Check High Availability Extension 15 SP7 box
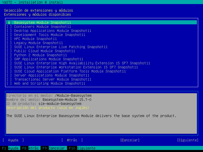This screenshot has width=203, height=152. [9, 63]
